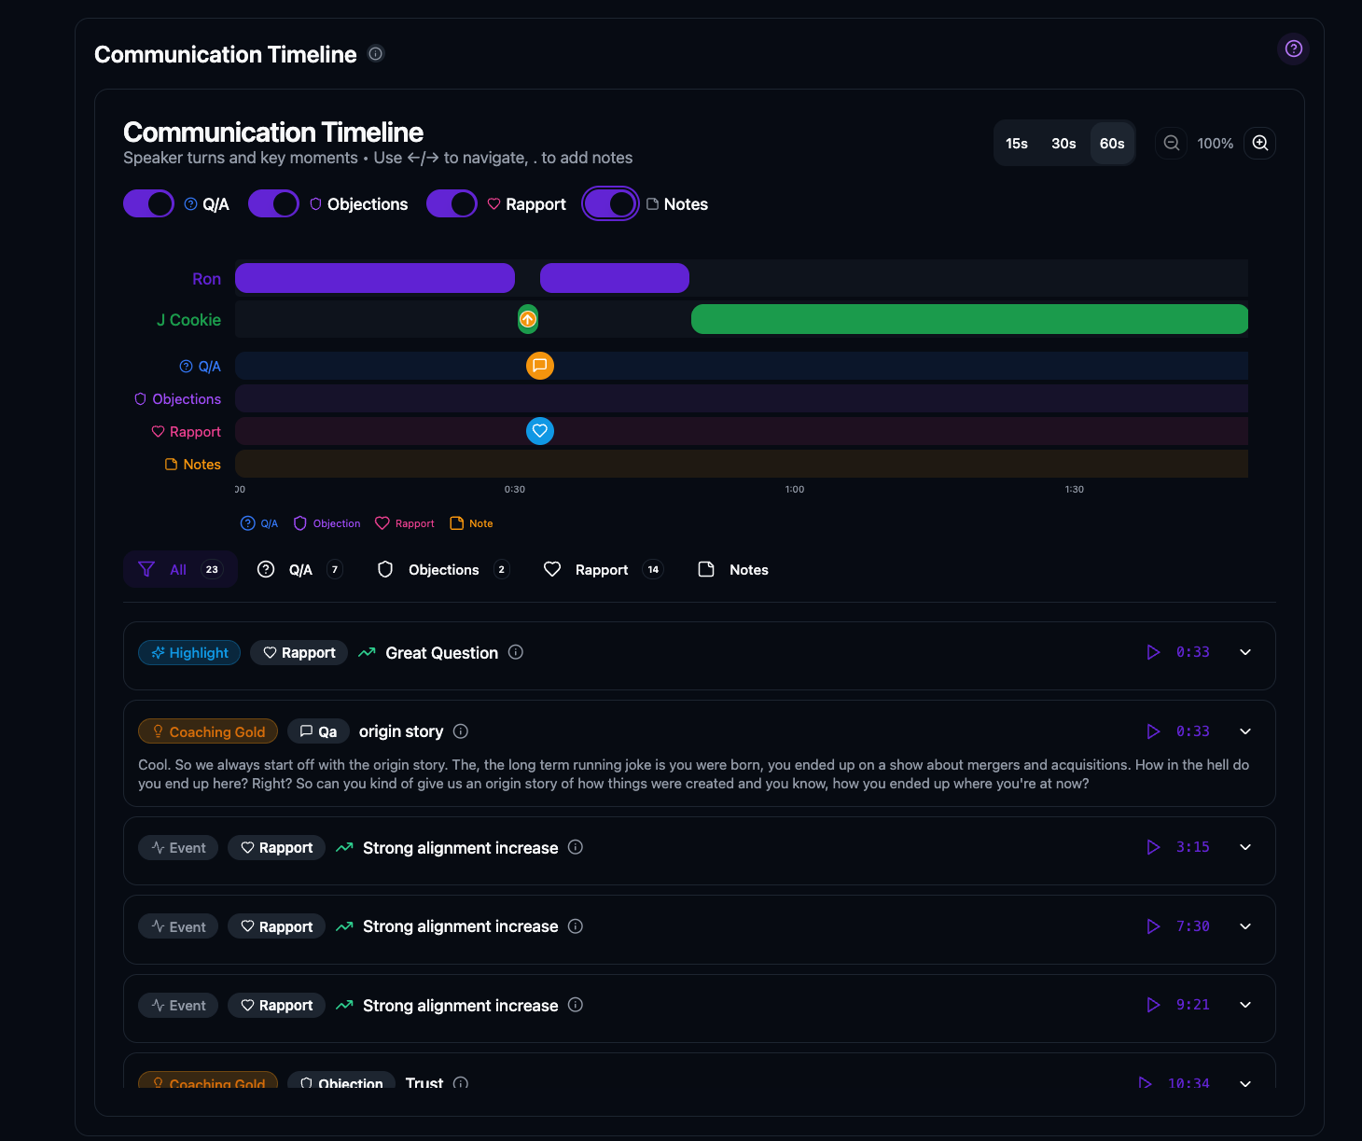Filter the list by Rapport tab

point(602,570)
